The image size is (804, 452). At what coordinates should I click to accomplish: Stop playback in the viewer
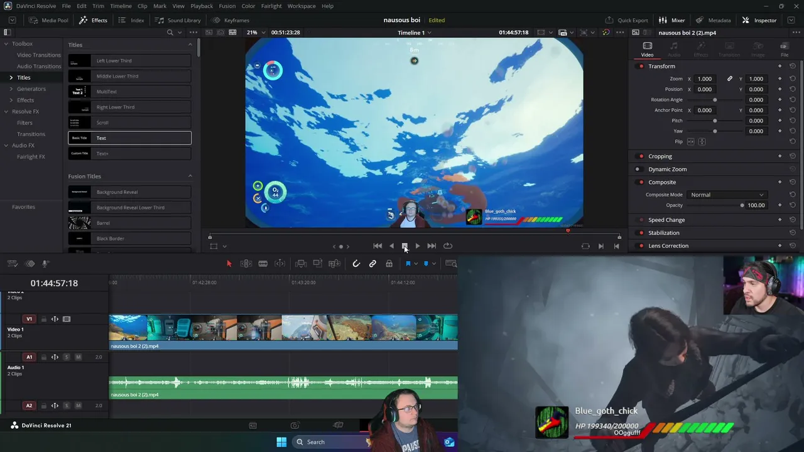pos(405,246)
